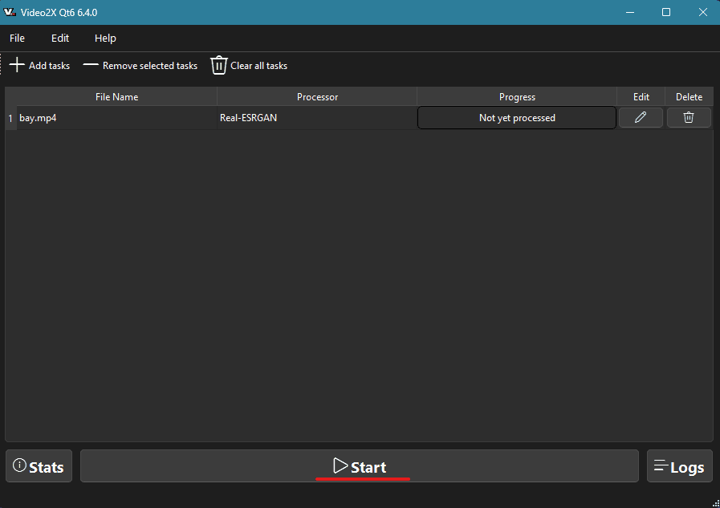Select the Real-ESRGAN processor cell

(x=317, y=118)
